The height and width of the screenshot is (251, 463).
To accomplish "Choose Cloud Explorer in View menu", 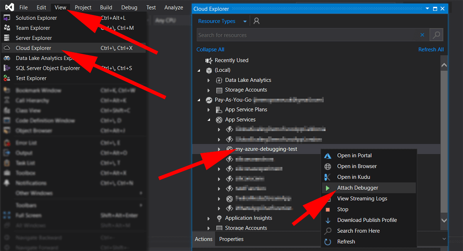I will [x=73, y=48].
